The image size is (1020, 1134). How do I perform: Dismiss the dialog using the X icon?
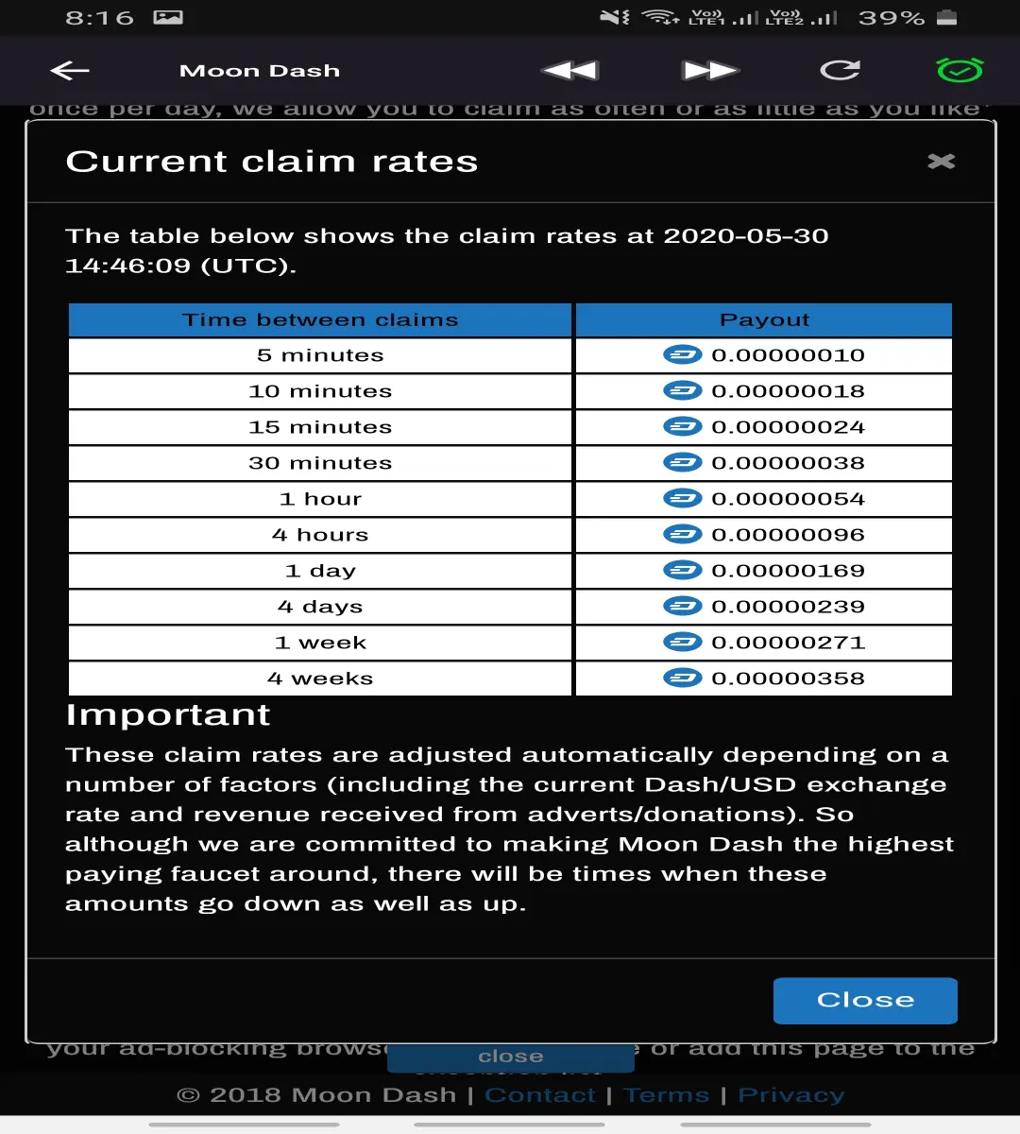pos(942,162)
